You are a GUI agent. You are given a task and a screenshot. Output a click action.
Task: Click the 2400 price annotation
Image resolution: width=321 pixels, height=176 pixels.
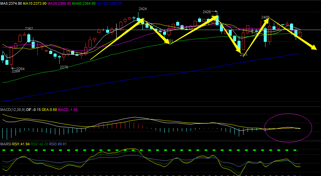[265, 17]
